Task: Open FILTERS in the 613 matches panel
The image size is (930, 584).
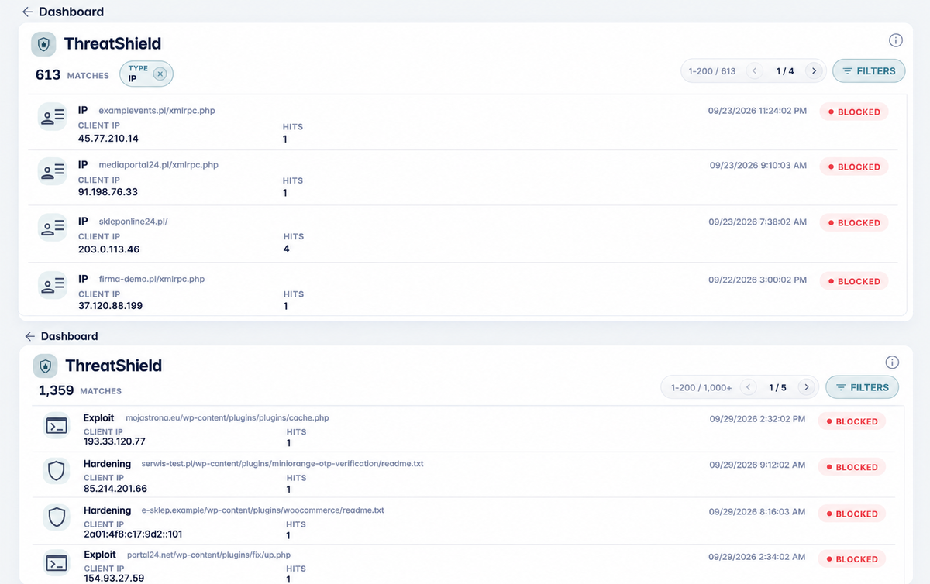Action: point(869,70)
